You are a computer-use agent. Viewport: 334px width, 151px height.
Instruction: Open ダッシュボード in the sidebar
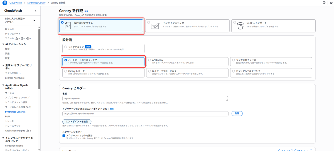[12, 34]
